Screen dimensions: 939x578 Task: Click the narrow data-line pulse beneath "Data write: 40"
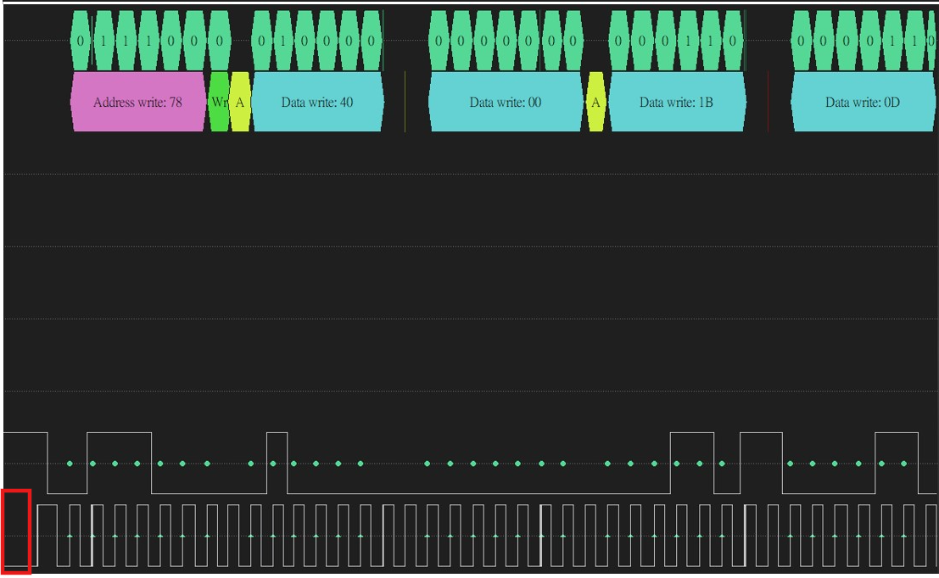277,463
